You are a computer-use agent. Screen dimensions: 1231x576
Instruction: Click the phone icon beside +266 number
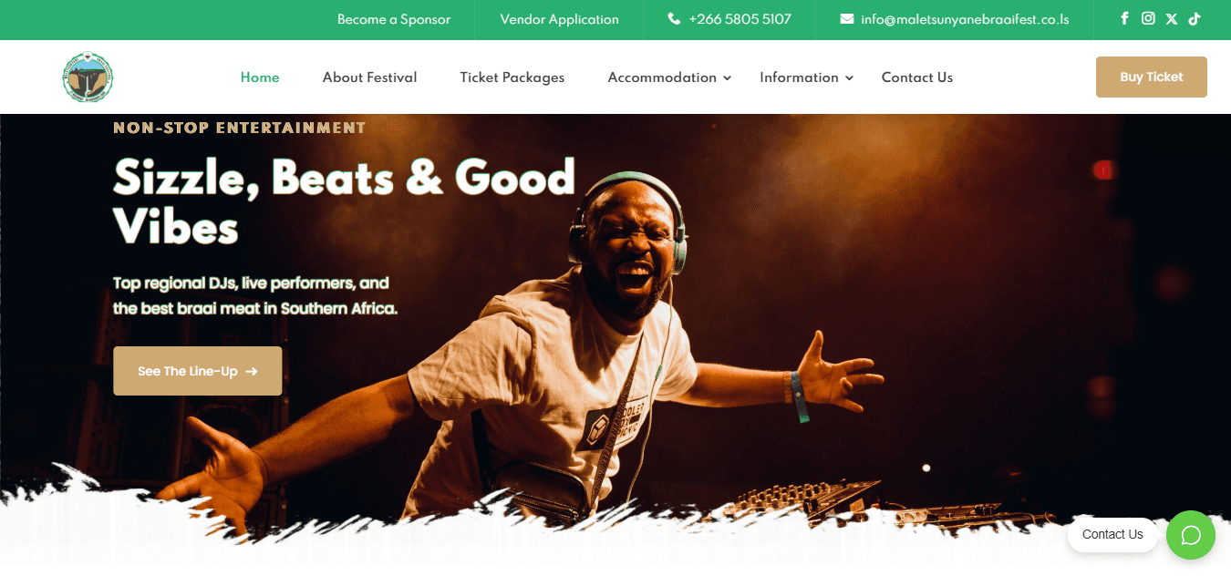[674, 19]
